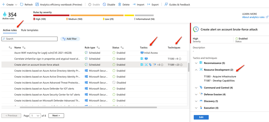Click the Delete trash toolbar button

click(x=124, y=5)
